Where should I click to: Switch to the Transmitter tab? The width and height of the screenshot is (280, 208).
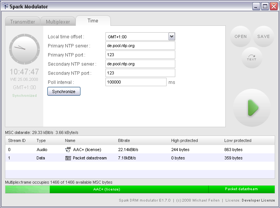[22, 22]
